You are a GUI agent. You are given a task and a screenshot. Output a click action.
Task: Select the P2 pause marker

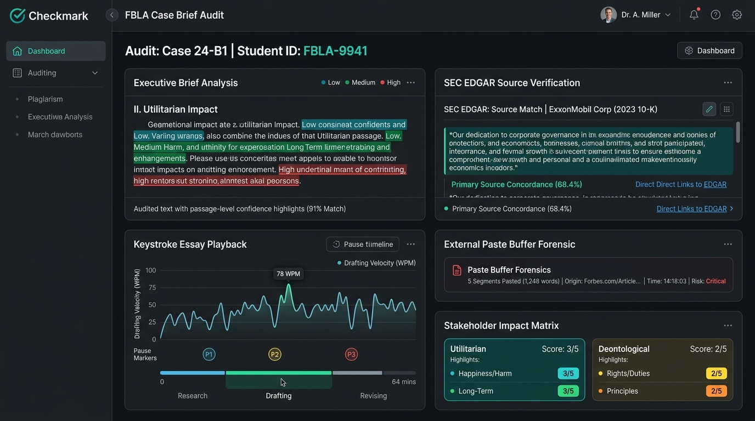point(275,354)
